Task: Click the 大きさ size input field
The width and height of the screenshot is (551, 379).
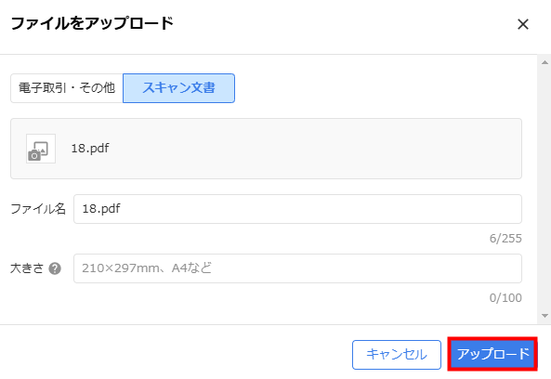Action: (297, 268)
